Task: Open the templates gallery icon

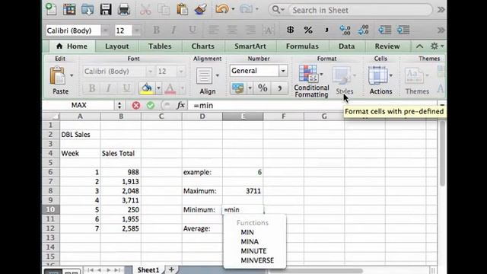Action: 69,9
